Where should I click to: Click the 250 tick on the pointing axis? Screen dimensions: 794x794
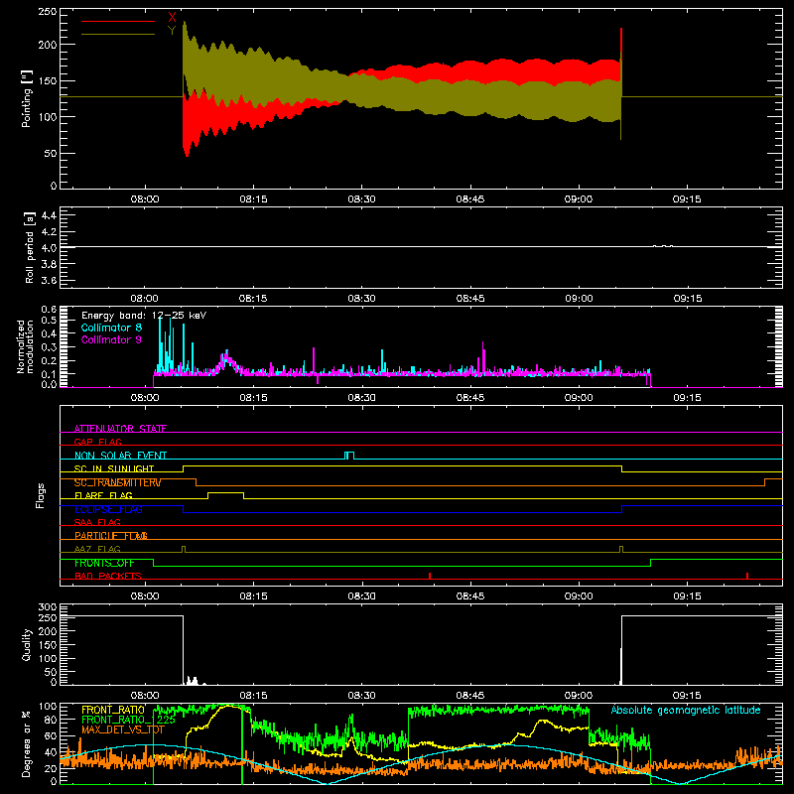(47, 11)
